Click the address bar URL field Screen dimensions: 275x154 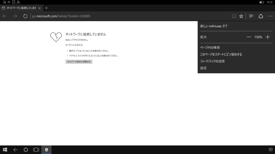pyautogui.click(x=130, y=16)
